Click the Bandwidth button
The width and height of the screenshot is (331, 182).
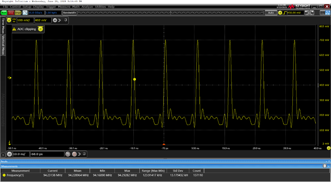click(70, 13)
